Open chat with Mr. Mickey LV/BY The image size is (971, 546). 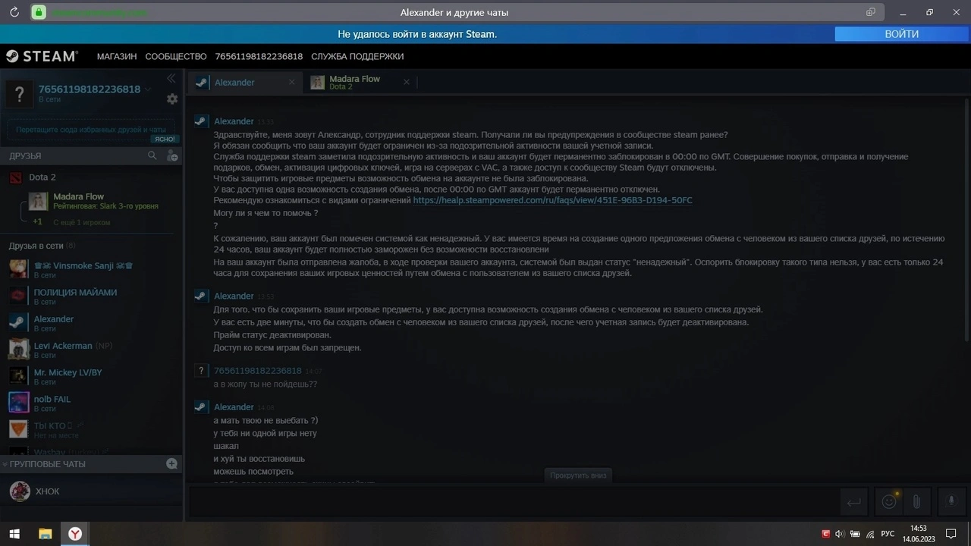[92, 376]
